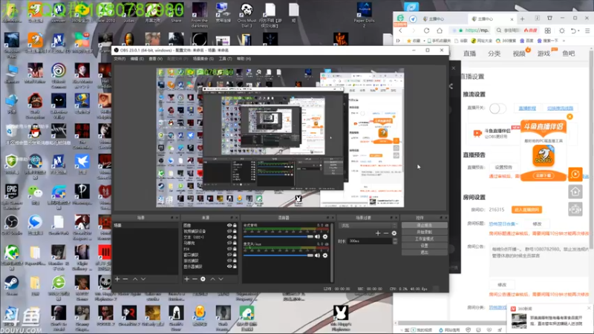The width and height of the screenshot is (594, 334).
Task: Click 修改 next to the room title
Action: (537, 224)
